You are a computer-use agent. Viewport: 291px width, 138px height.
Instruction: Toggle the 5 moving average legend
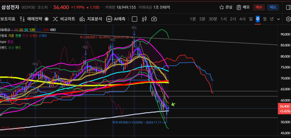click(x=12, y=30)
